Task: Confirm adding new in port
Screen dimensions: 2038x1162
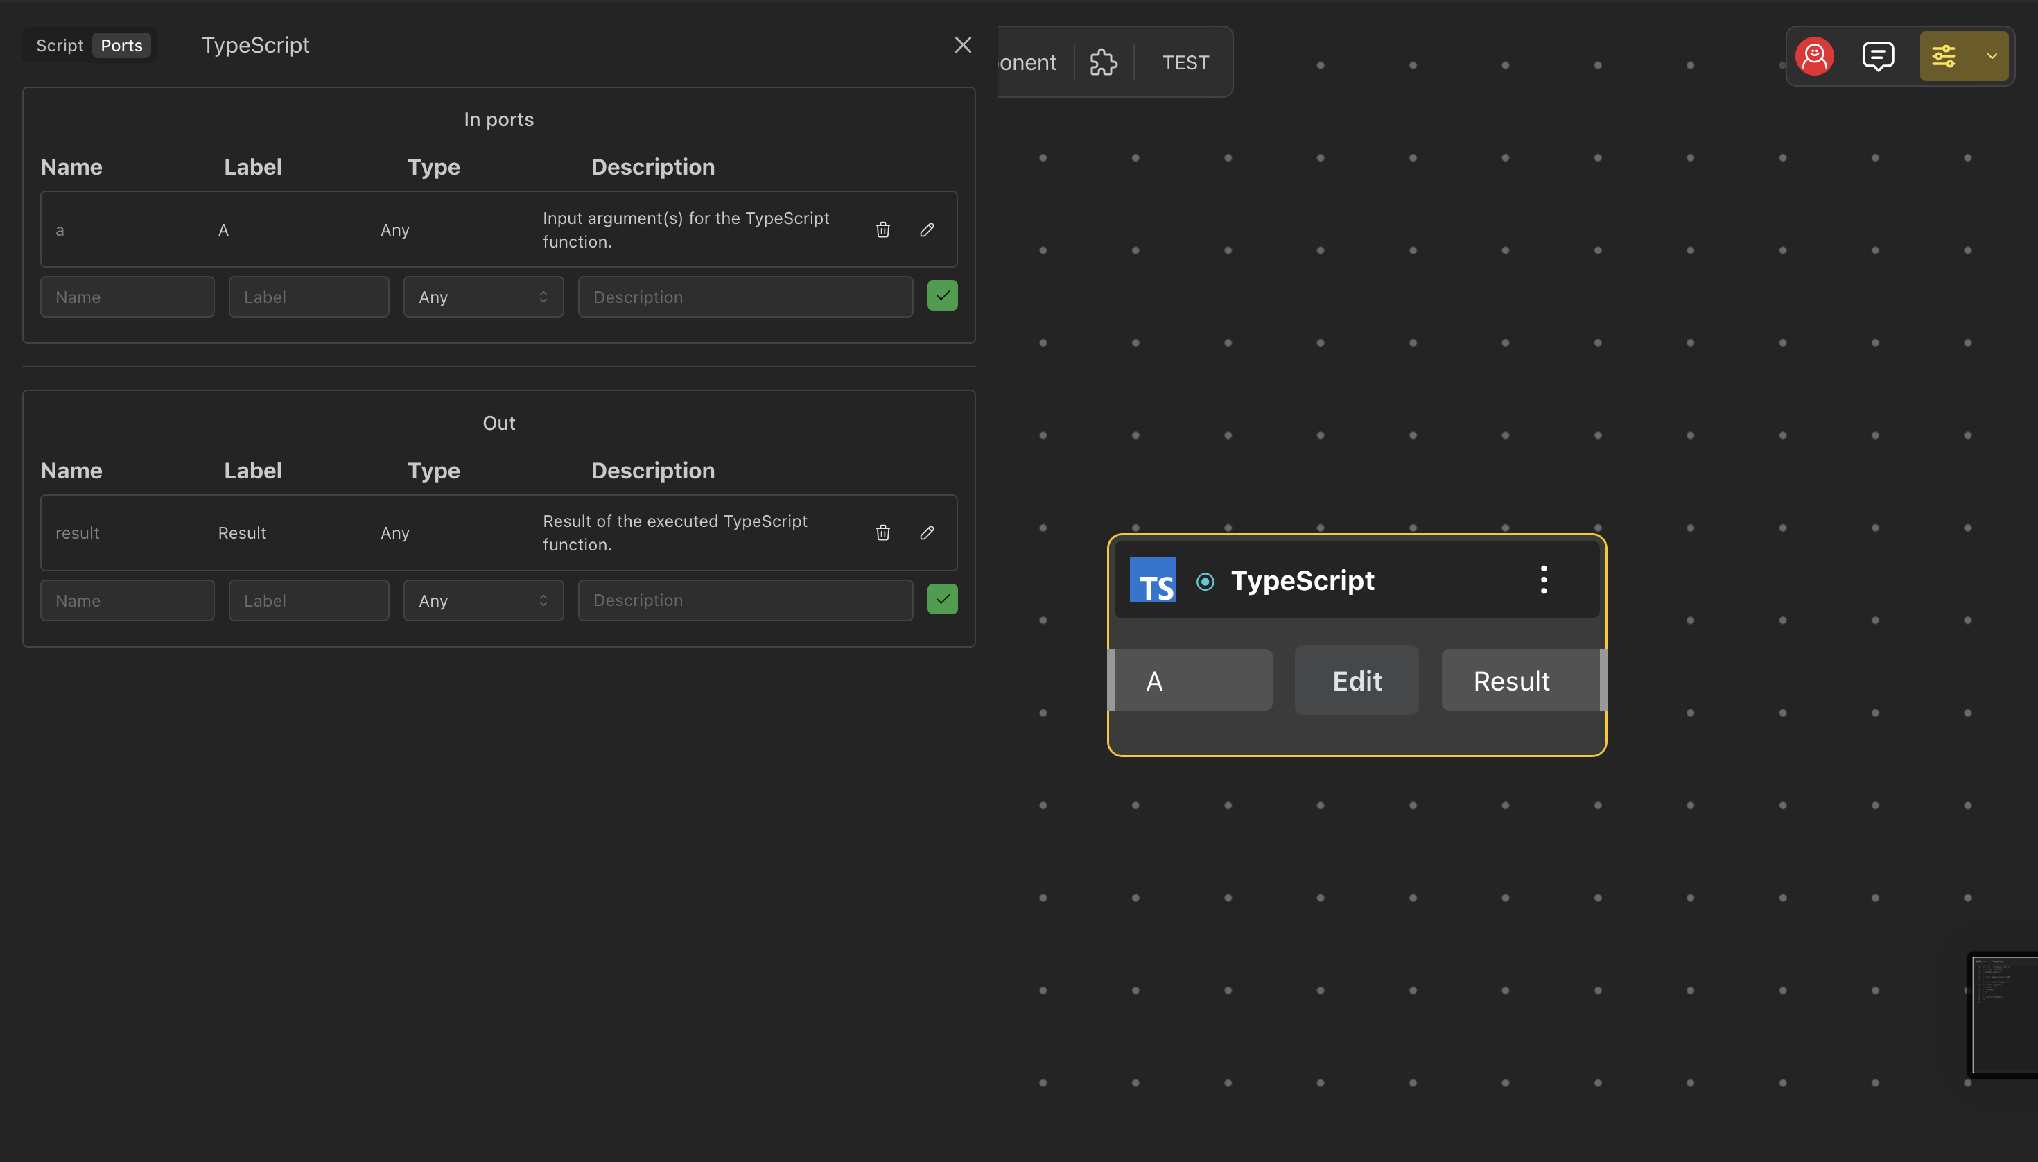Action: click(942, 296)
